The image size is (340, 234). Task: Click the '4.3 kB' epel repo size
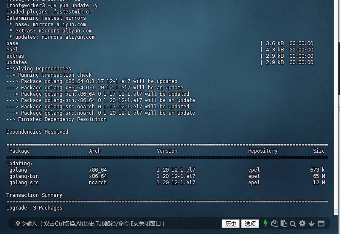coord(275,50)
